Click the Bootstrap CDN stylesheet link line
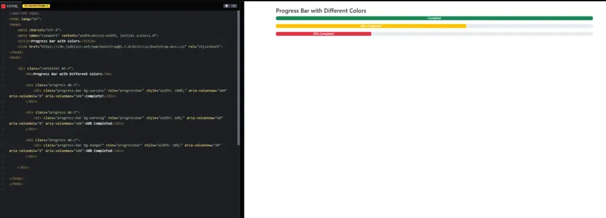This screenshot has width=606, height=218. 120,46
